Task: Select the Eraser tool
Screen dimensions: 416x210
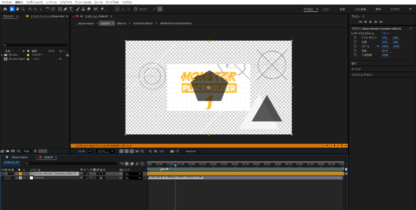Action: tap(89, 9)
